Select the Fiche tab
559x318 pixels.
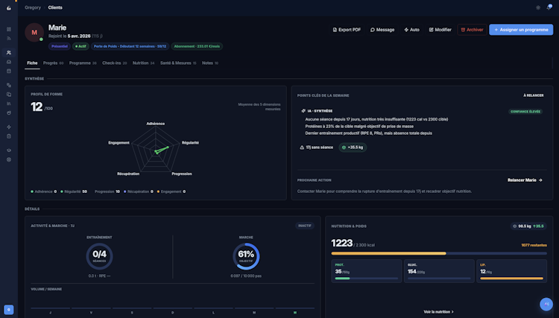tap(32, 63)
